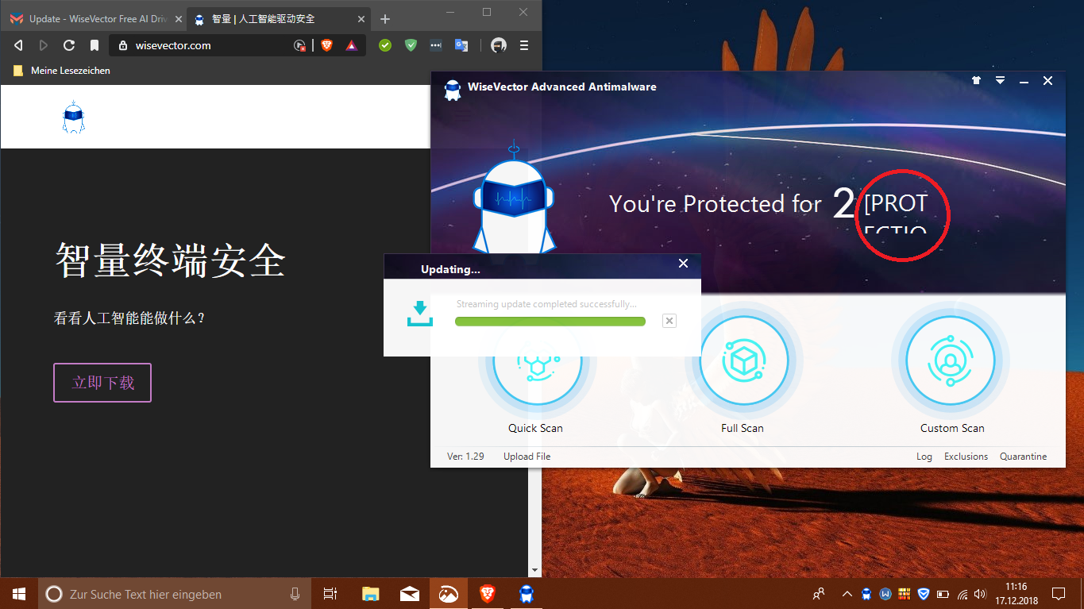Viewport: 1084px width, 609px height.
Task: Click the 'You're Protected for' status text
Action: tap(715, 204)
